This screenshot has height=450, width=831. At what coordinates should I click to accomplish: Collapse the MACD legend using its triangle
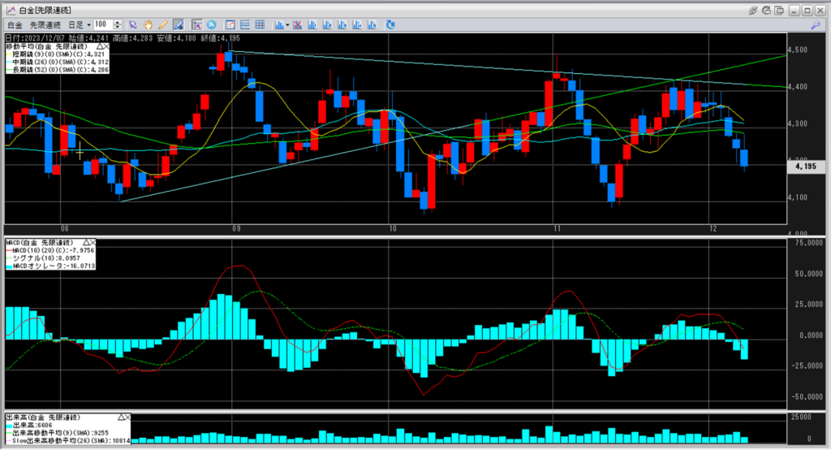[86, 243]
